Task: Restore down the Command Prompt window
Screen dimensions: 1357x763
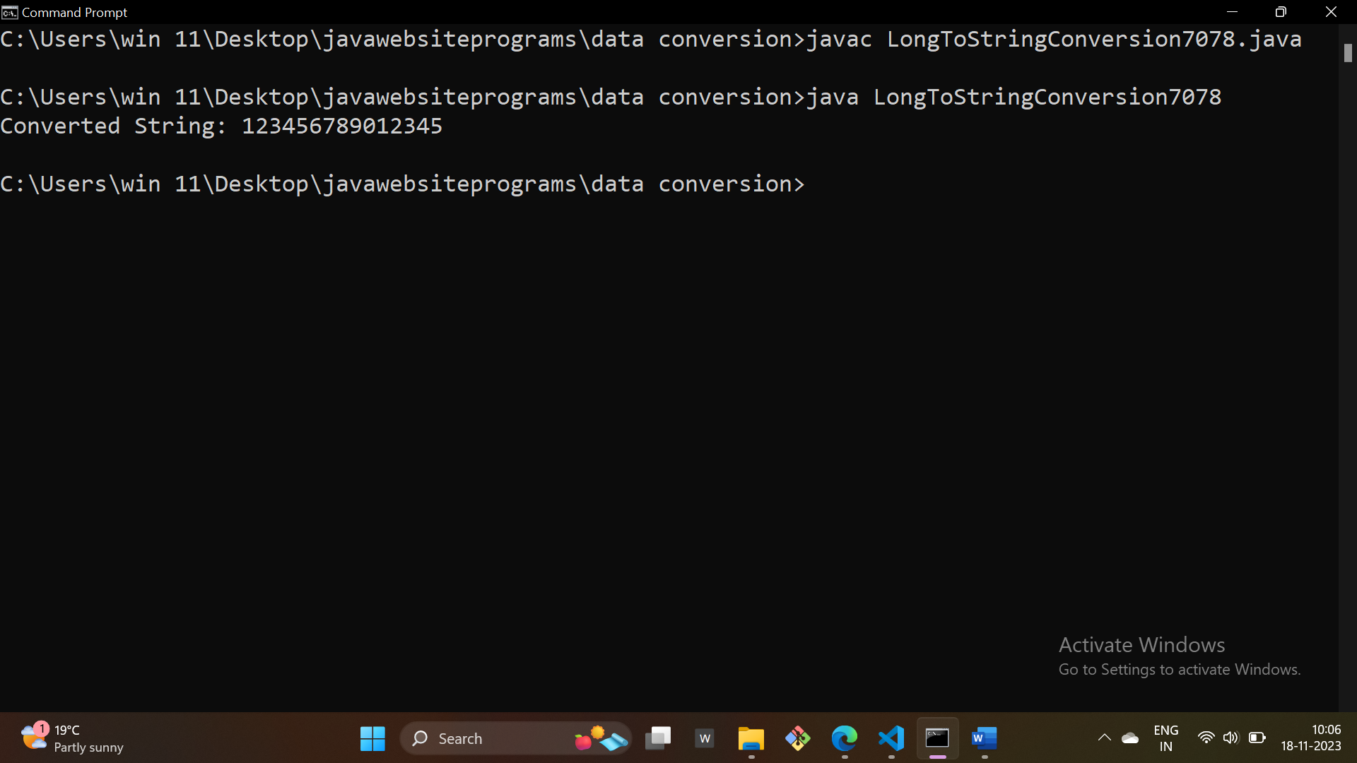Action: [1281, 12]
